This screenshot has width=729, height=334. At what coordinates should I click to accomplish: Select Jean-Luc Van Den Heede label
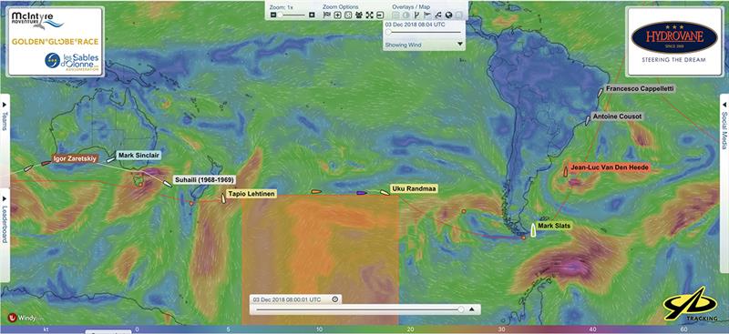tap(610, 167)
